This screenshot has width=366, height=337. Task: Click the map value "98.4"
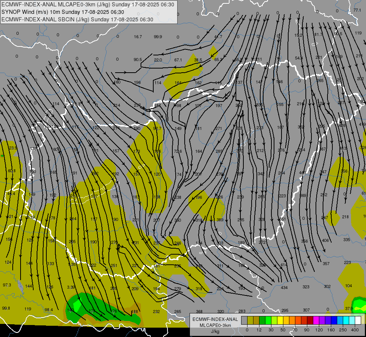tap(49, 310)
